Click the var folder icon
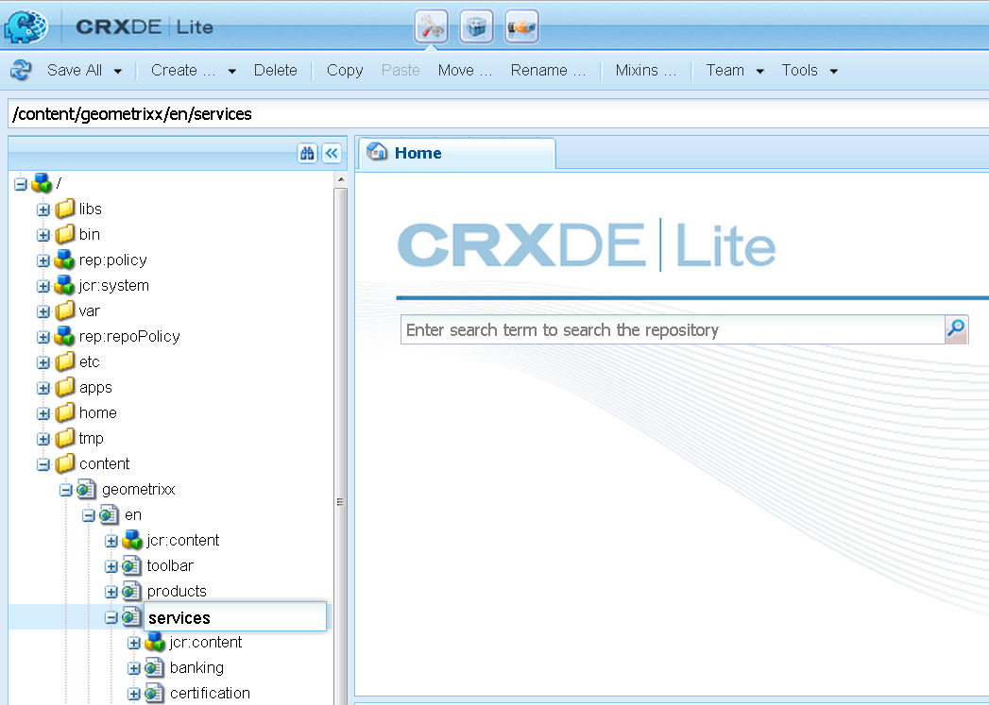Screen dimensions: 989x705 coord(65,311)
